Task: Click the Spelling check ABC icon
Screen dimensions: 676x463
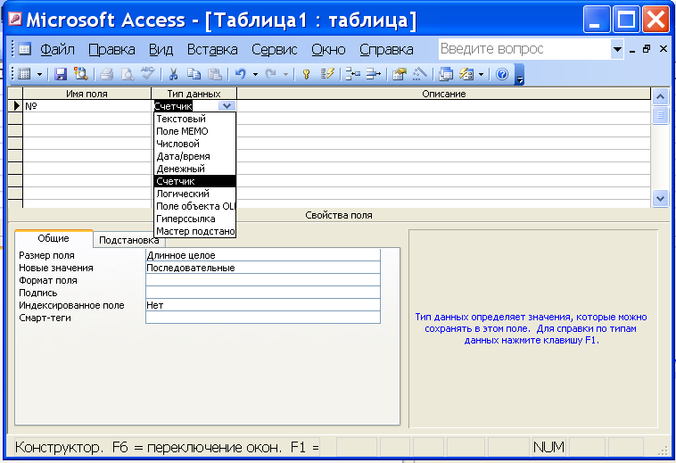Action: (x=147, y=74)
